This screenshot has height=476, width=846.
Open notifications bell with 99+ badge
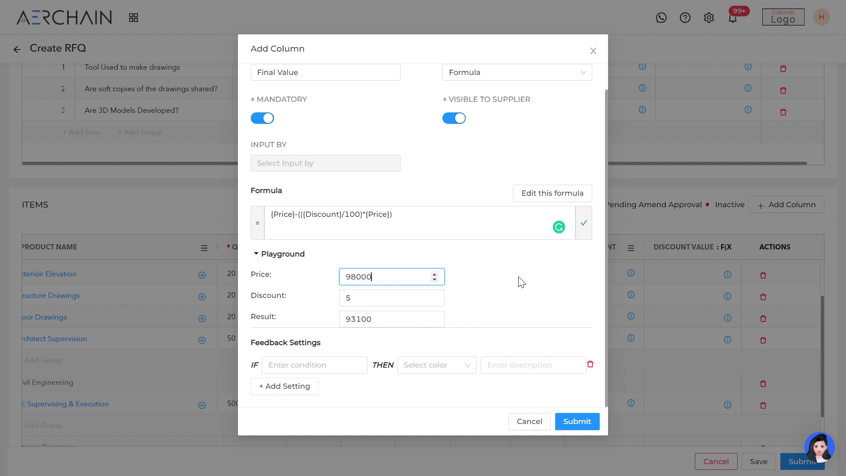[x=733, y=18]
